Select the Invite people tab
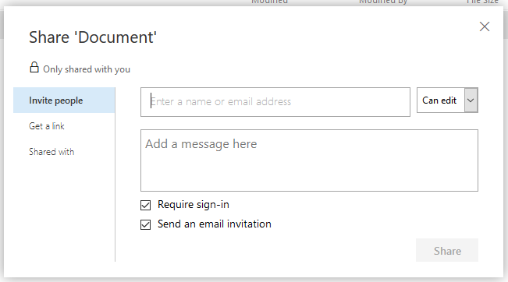Viewport: 508px width, 282px height. click(64, 100)
